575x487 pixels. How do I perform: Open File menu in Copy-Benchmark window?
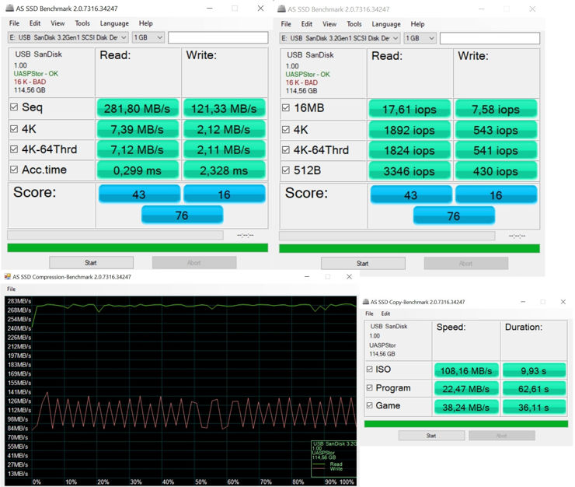tap(369, 314)
